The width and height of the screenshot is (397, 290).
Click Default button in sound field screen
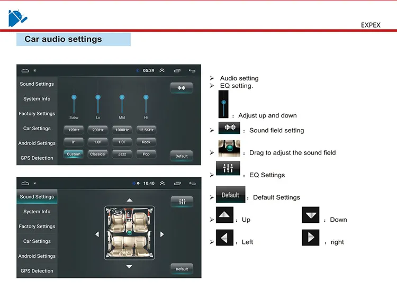click(x=182, y=269)
